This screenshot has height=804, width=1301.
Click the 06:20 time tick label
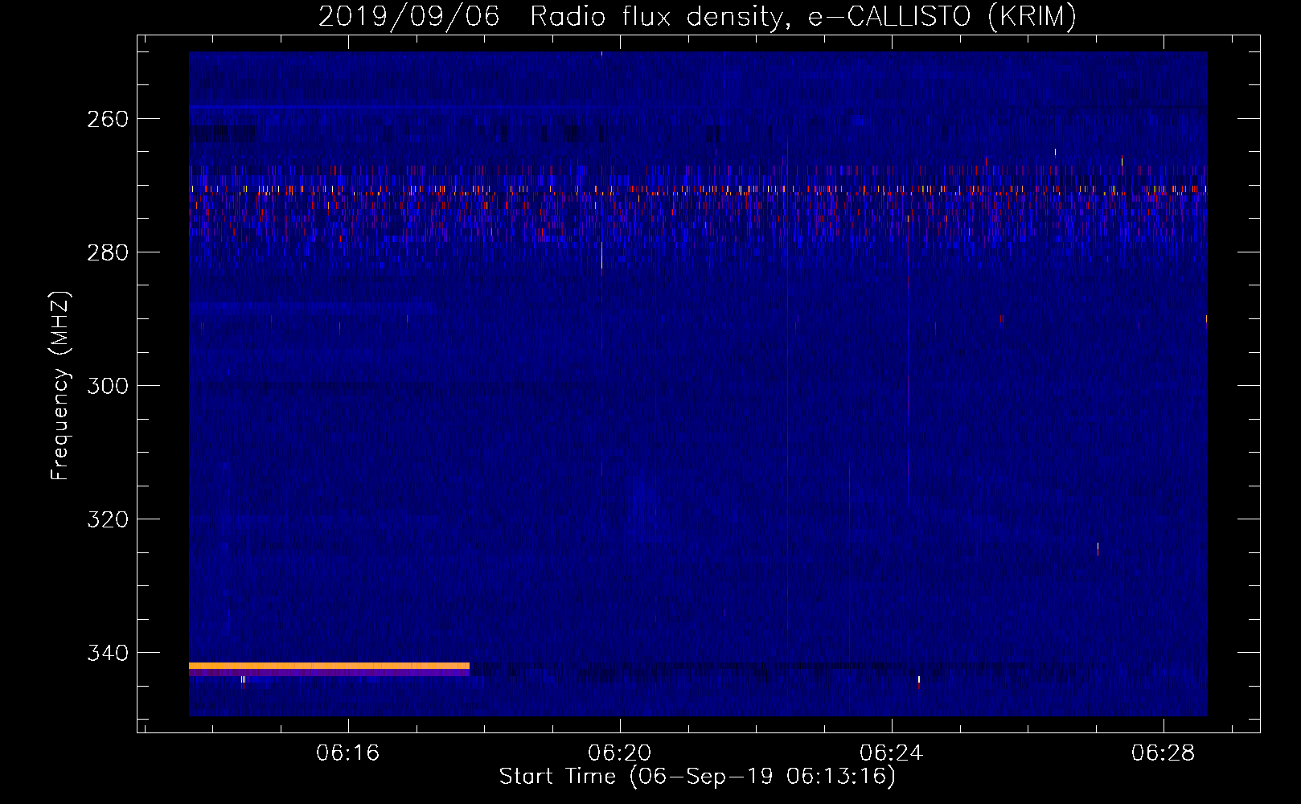point(619,753)
